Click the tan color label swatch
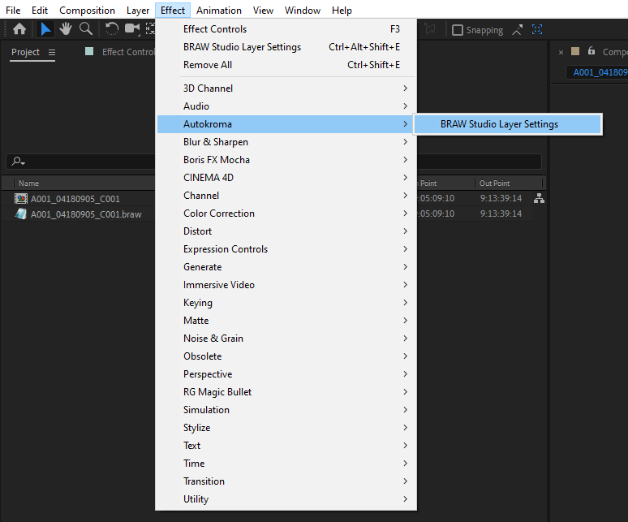628x522 pixels. [575, 51]
